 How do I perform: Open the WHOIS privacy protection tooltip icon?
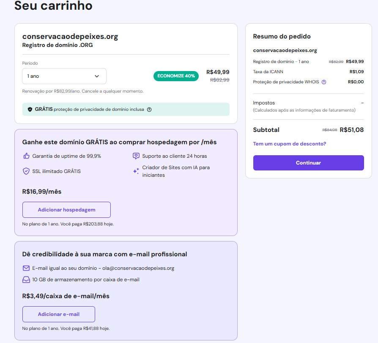(x=324, y=82)
